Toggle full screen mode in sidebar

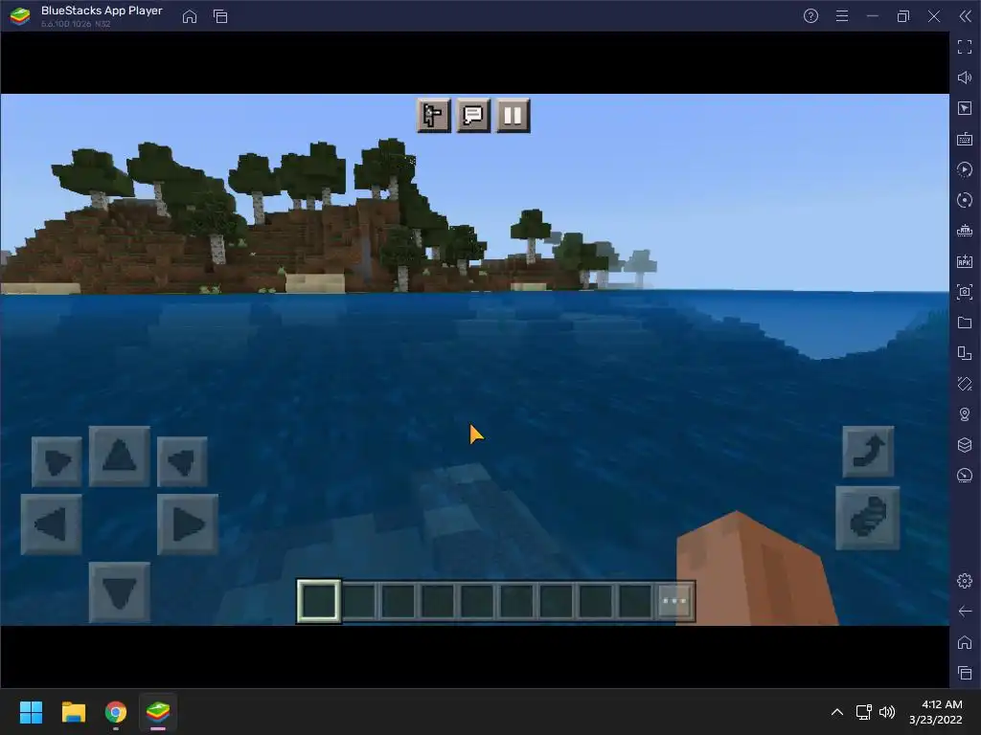[965, 47]
